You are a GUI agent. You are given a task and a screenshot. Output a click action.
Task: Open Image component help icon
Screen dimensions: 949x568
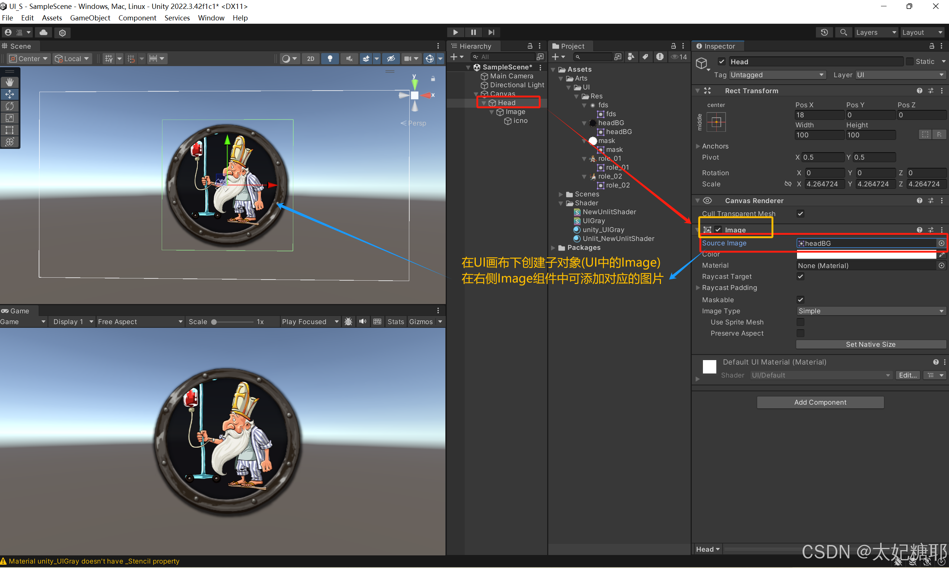(920, 230)
